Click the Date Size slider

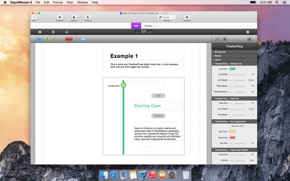[237, 104]
